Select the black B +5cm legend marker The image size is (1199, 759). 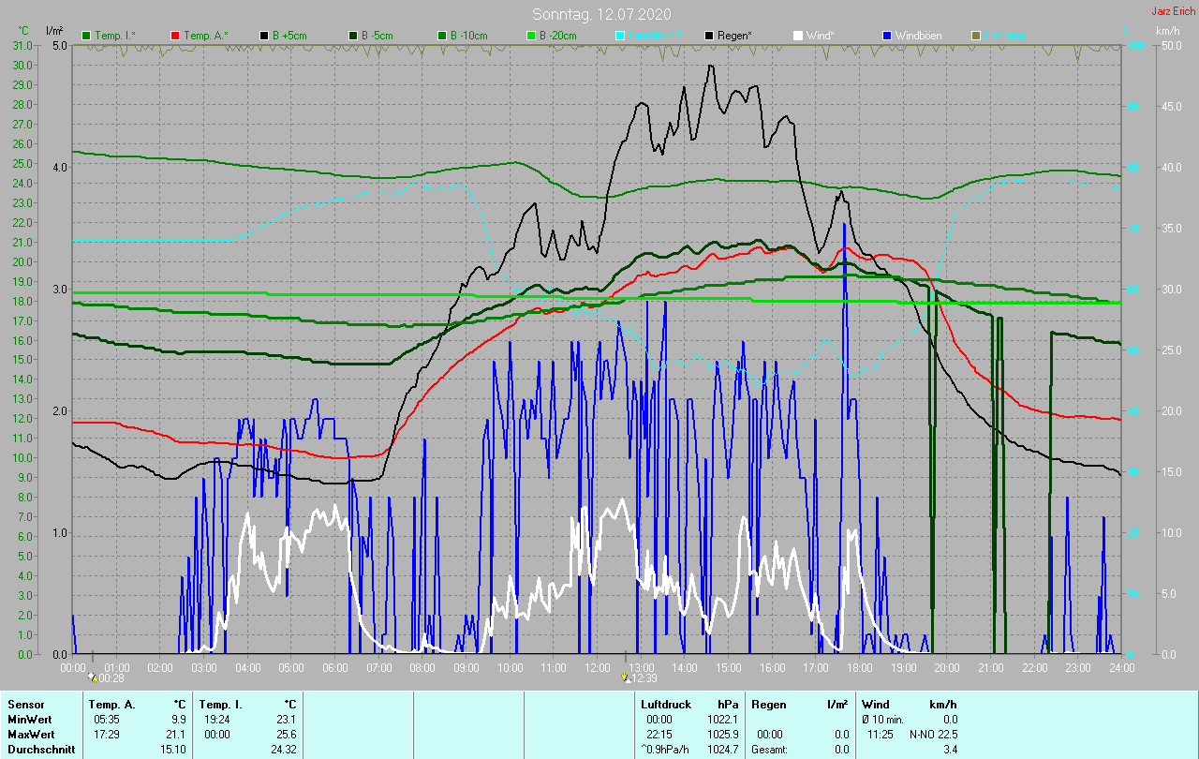[265, 36]
